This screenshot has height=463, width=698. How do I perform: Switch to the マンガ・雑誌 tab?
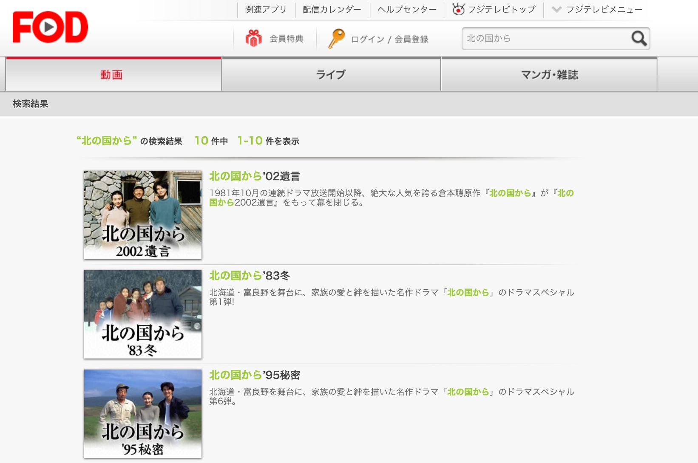[549, 75]
